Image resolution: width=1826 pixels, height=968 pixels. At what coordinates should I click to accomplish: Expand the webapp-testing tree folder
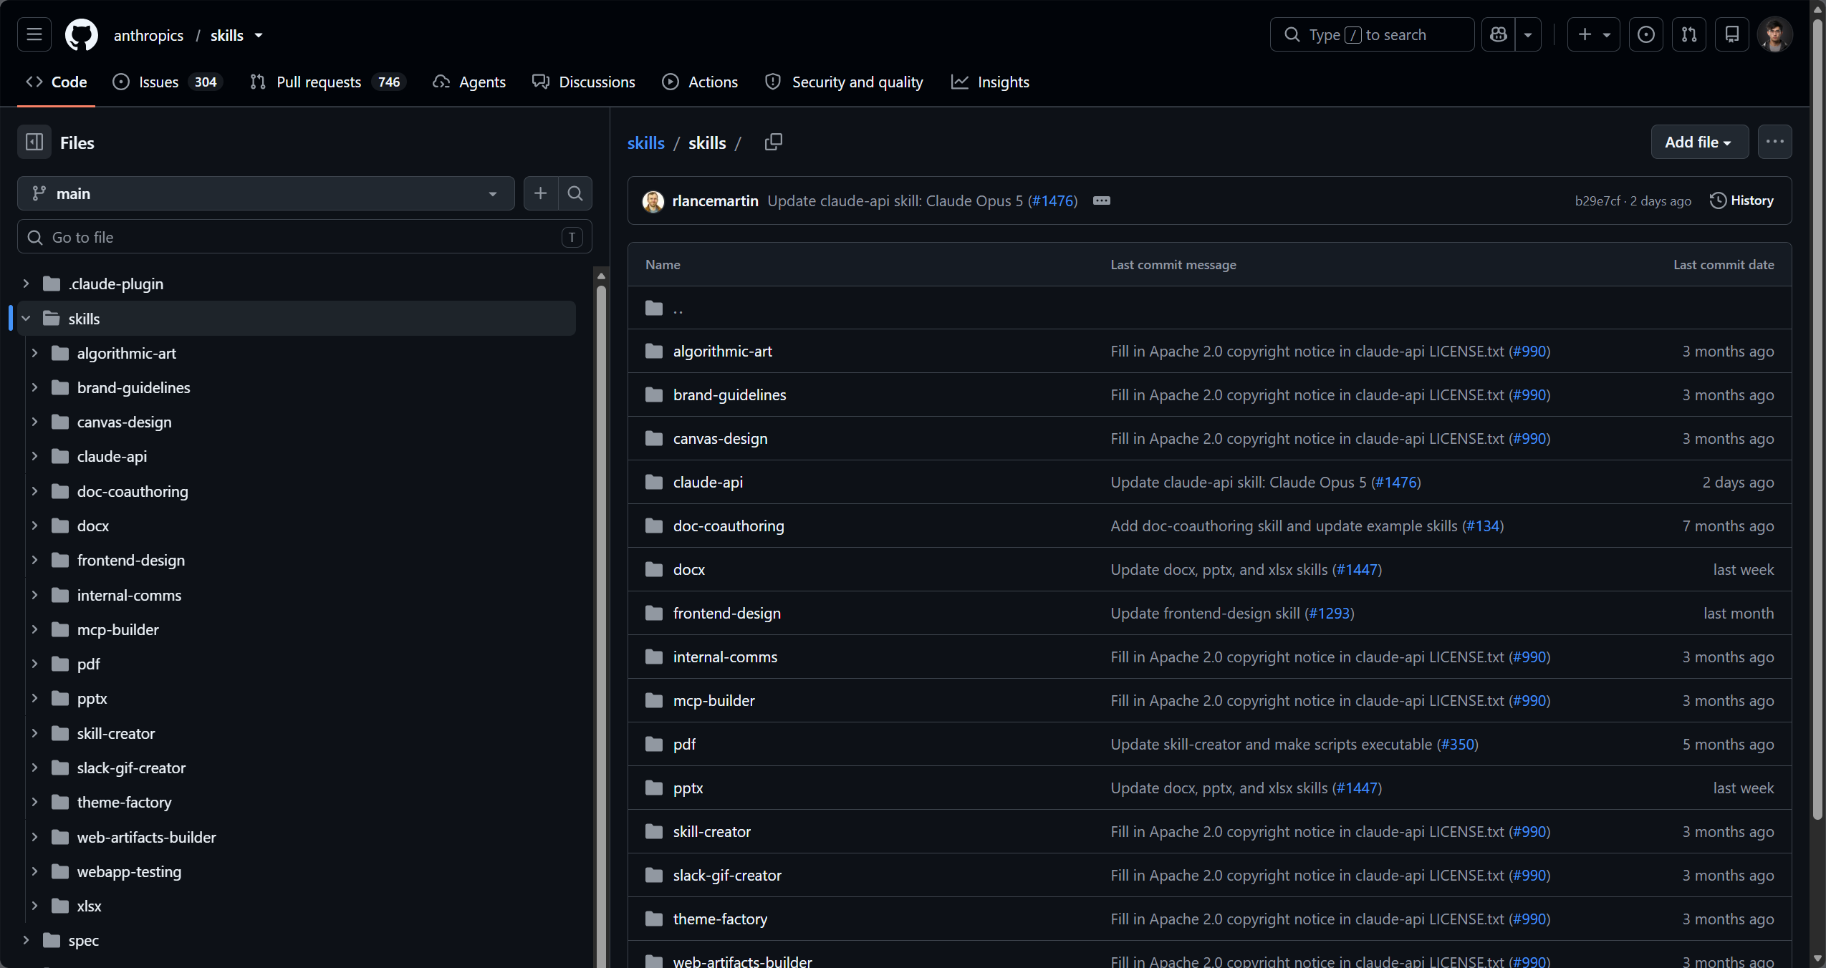(34, 871)
